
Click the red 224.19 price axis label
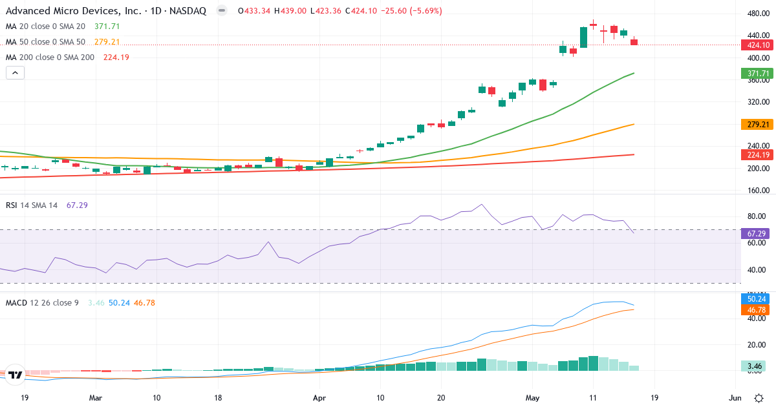(757, 155)
